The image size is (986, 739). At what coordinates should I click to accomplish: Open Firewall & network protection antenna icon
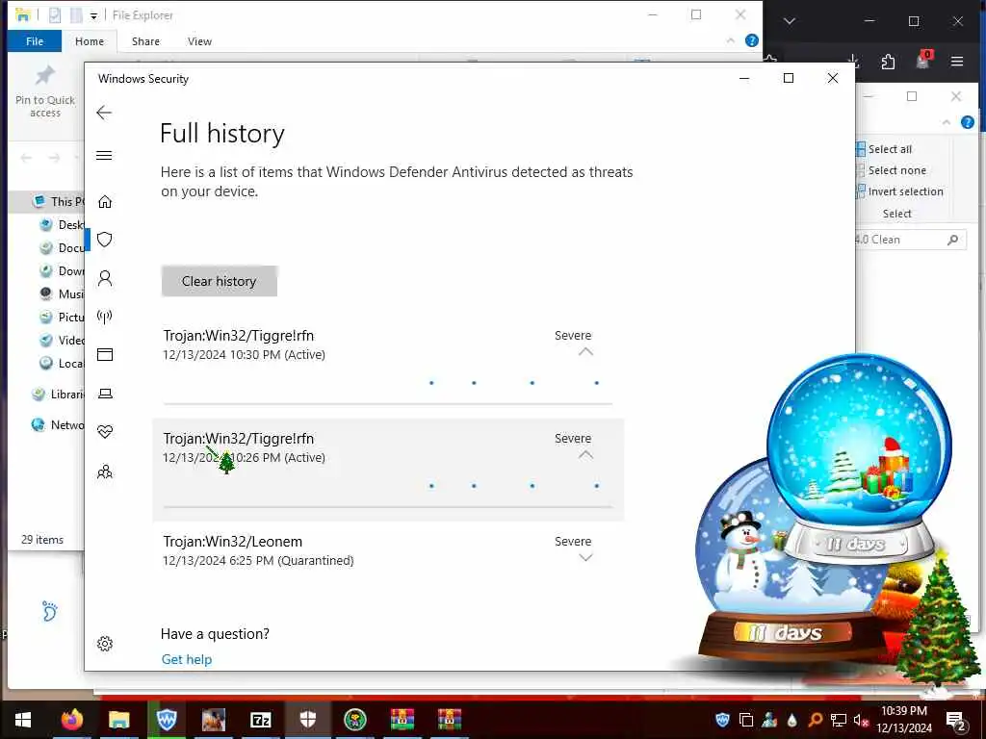click(x=105, y=317)
